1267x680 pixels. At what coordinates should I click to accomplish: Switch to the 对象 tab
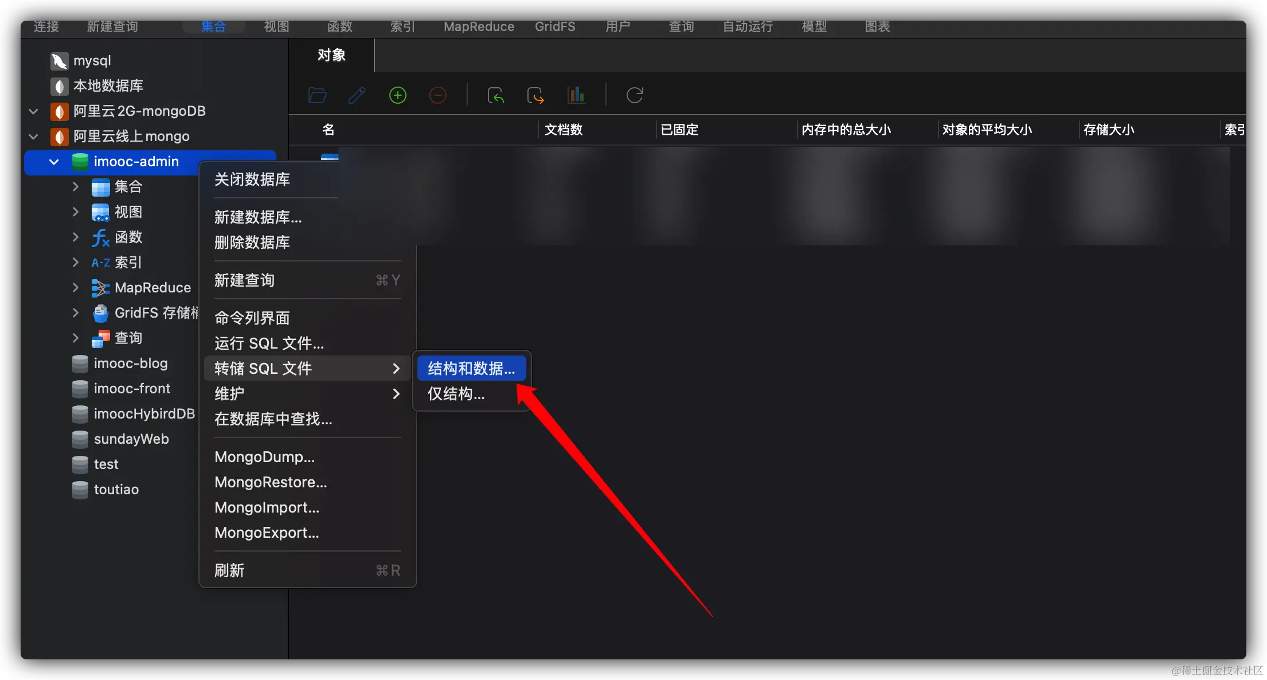point(331,55)
